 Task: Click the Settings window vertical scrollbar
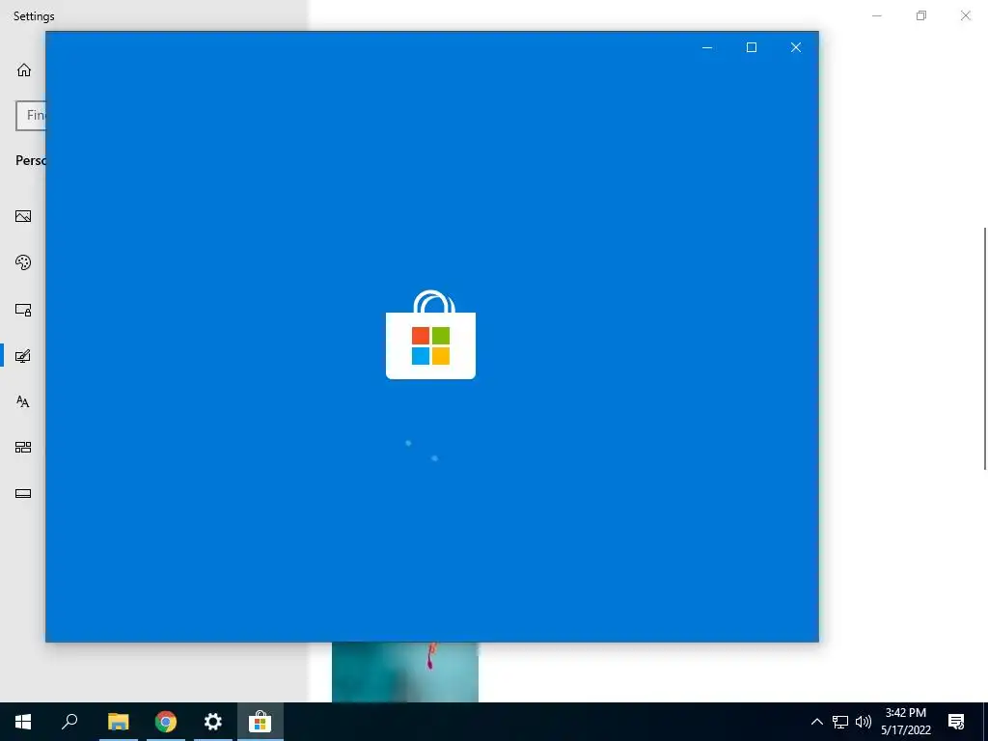pyautogui.click(x=985, y=347)
